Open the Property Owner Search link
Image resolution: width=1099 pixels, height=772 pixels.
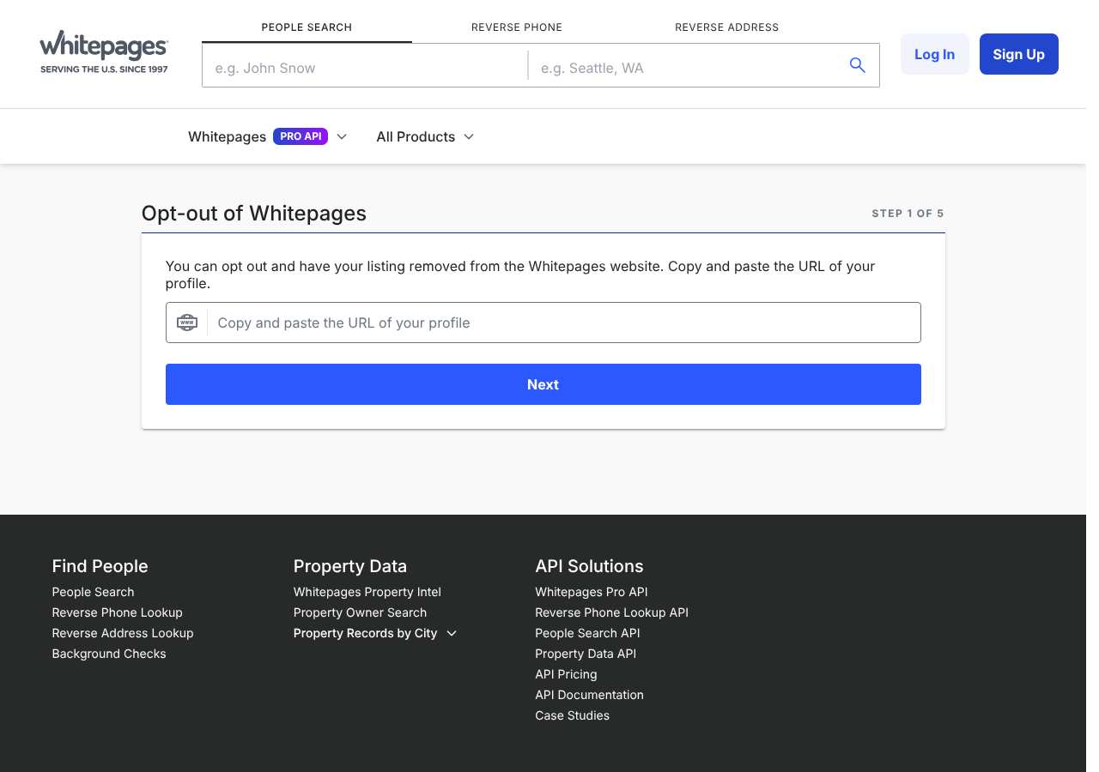(360, 612)
